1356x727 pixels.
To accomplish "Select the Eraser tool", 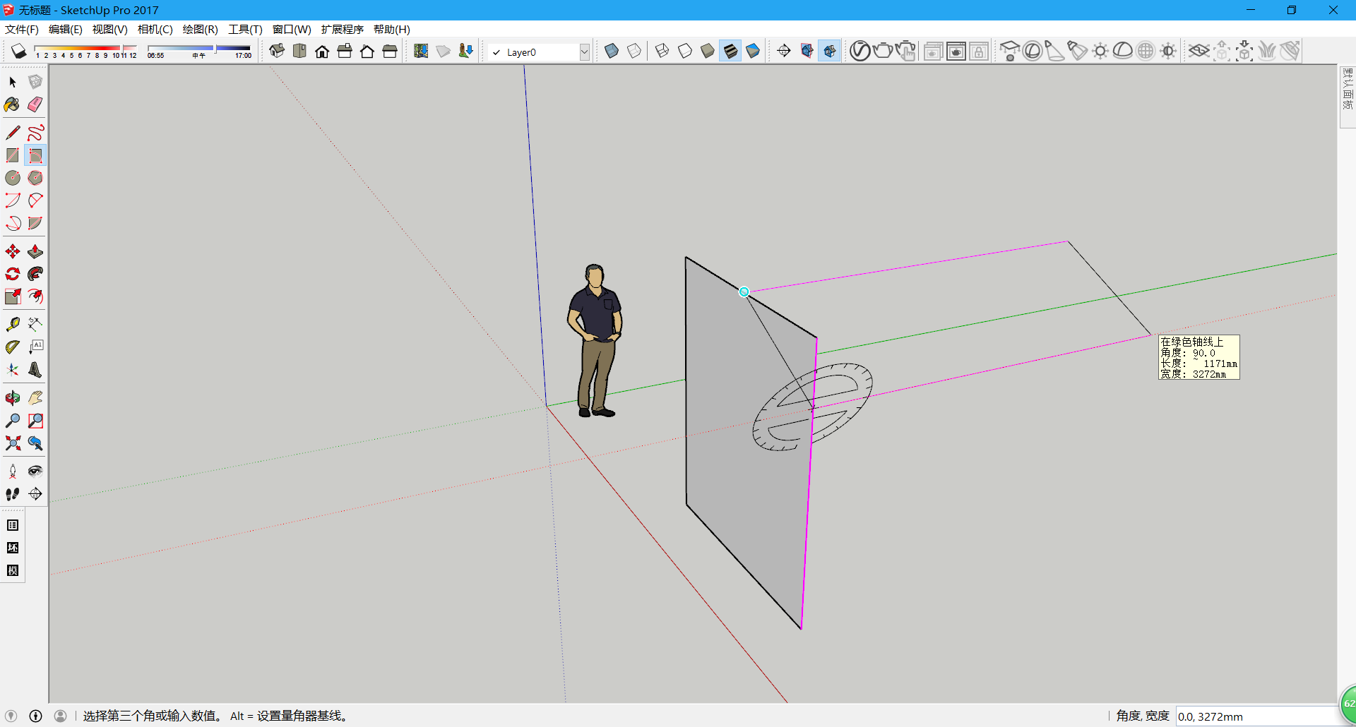I will click(x=35, y=104).
